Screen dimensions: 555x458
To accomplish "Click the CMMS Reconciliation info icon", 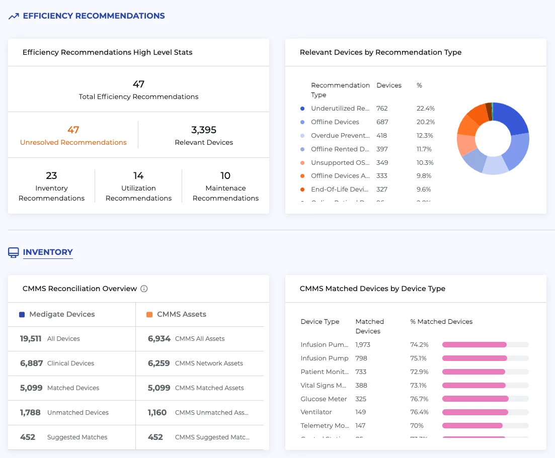I will click(144, 289).
